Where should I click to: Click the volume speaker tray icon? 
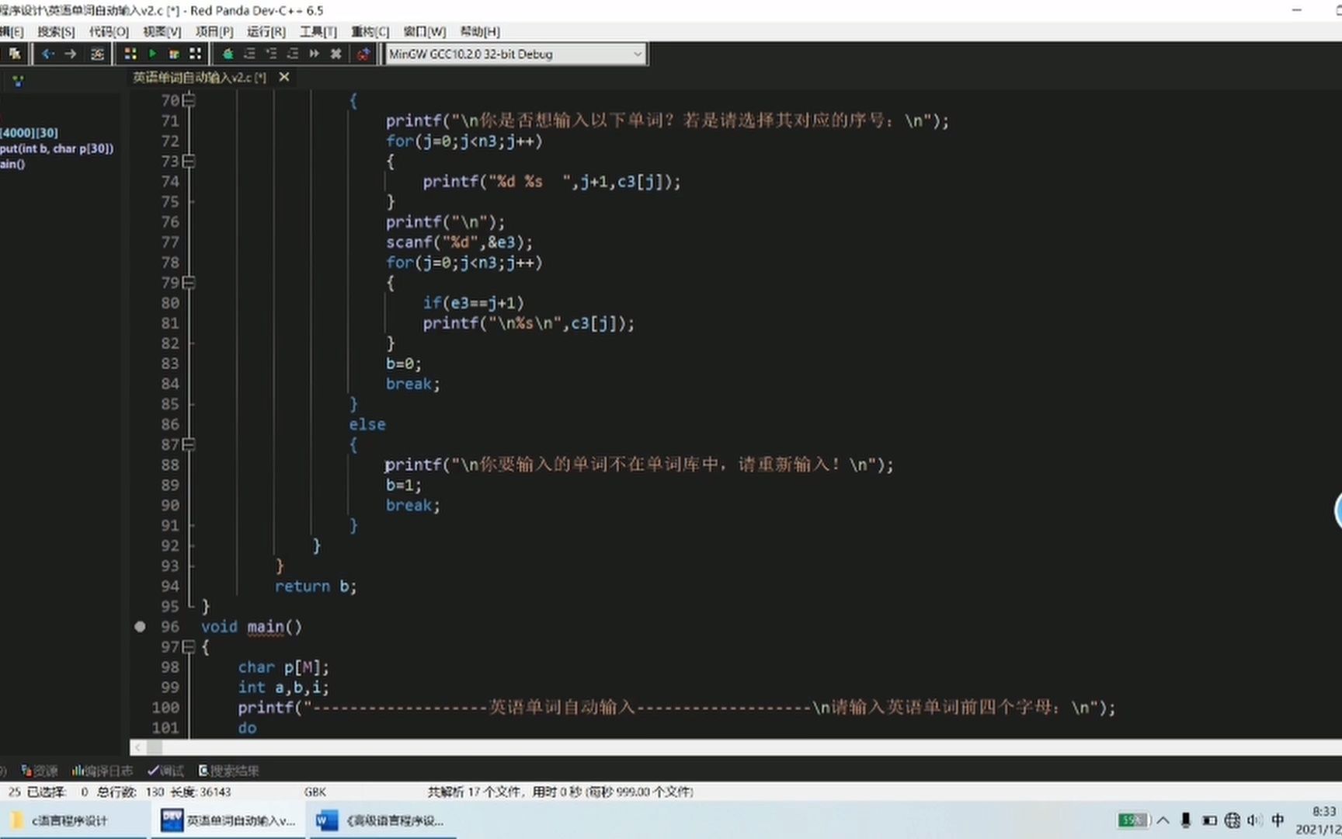pos(1254,820)
